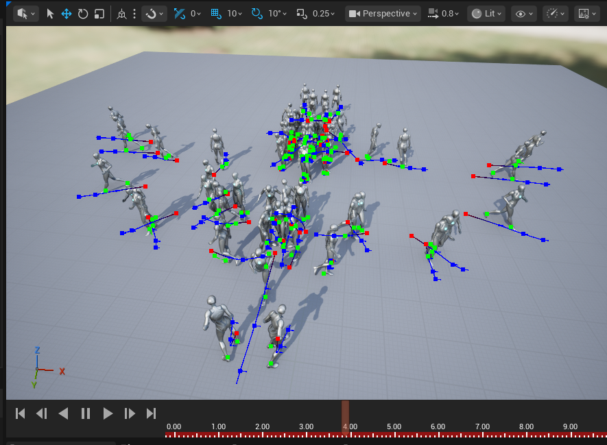Select the arrow selection tool

(50, 14)
